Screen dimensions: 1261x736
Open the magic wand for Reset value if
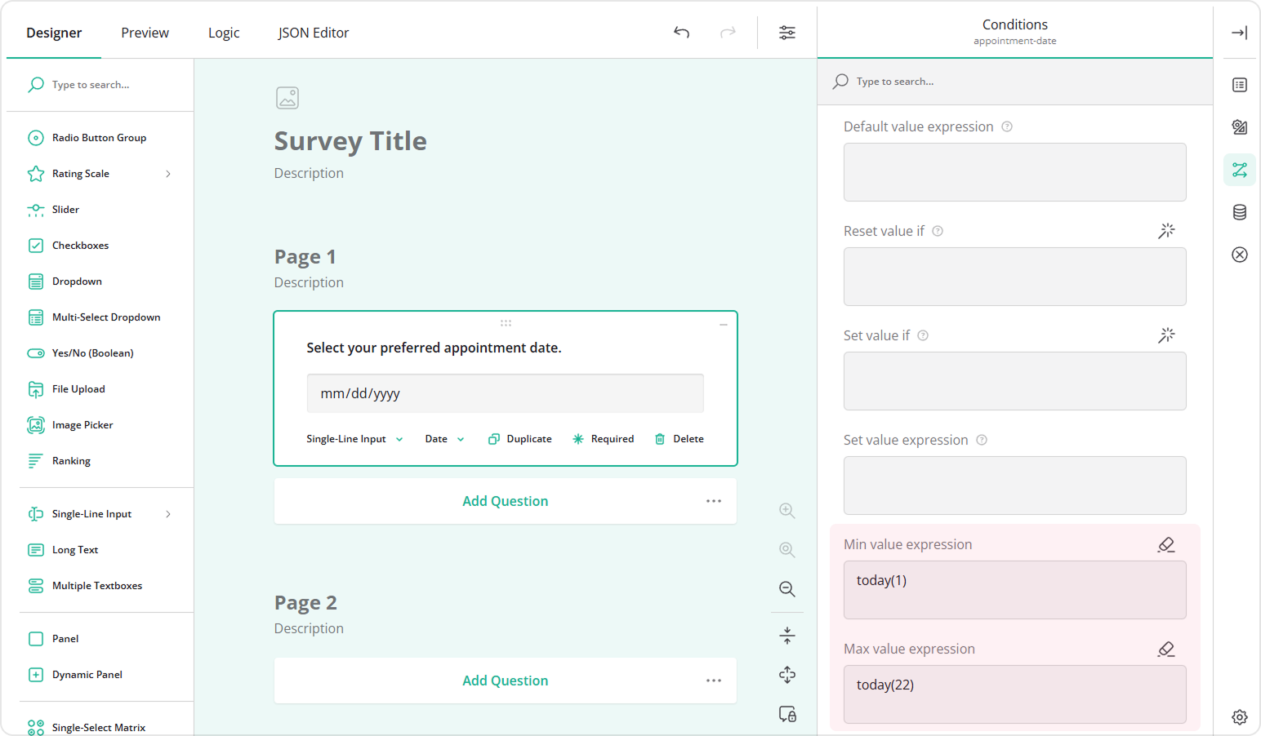point(1166,231)
